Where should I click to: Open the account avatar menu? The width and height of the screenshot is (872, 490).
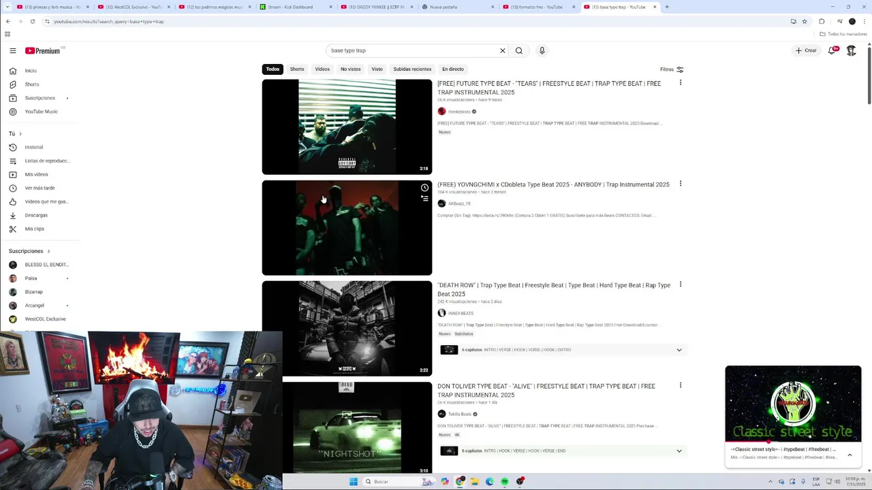click(851, 50)
